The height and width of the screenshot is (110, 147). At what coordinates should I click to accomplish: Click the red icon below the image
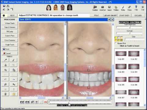[x=46, y=102]
